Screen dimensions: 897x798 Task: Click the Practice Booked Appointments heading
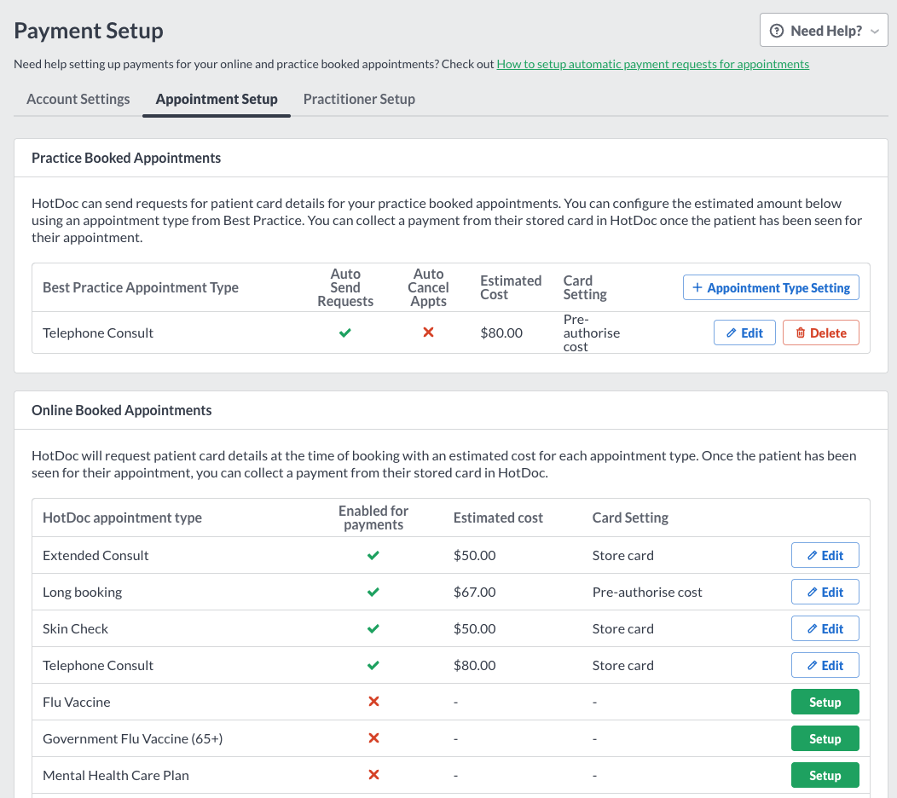(x=126, y=158)
